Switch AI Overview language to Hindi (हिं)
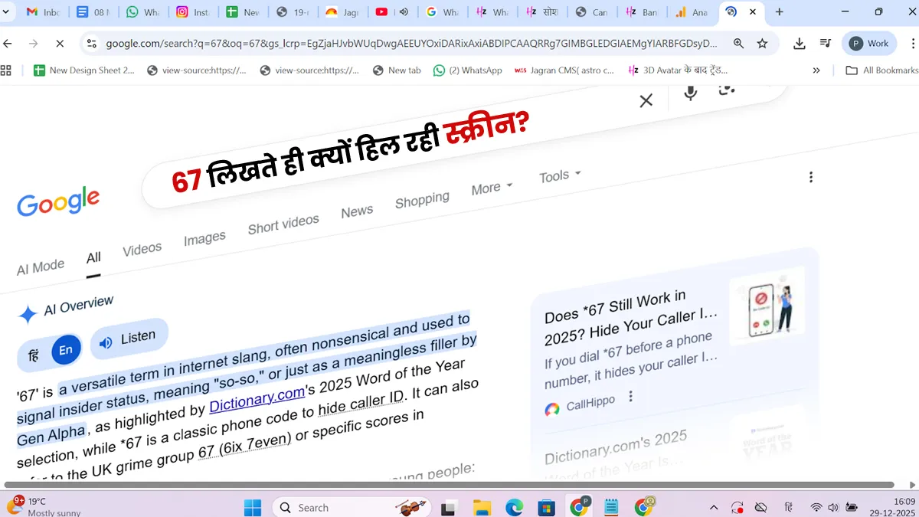919x517 pixels. [x=34, y=356]
